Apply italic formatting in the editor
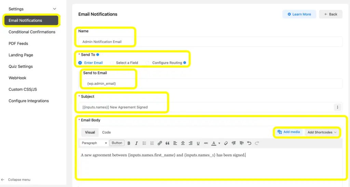The image size is (350, 187). coord(136,143)
